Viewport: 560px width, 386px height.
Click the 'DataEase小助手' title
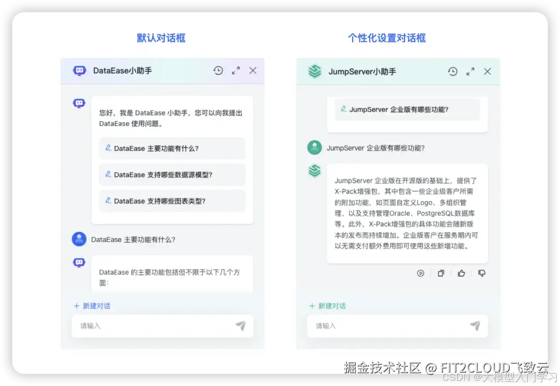pyautogui.click(x=122, y=70)
